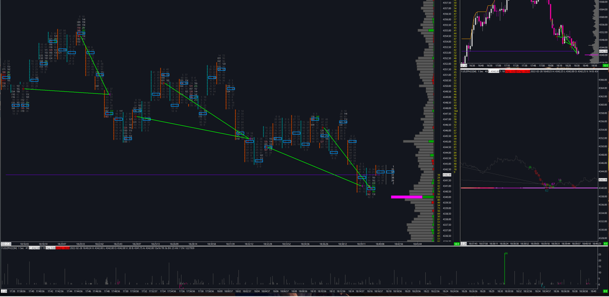
Task: Click the date box on lower-right chart time axis
Action: [464, 244]
